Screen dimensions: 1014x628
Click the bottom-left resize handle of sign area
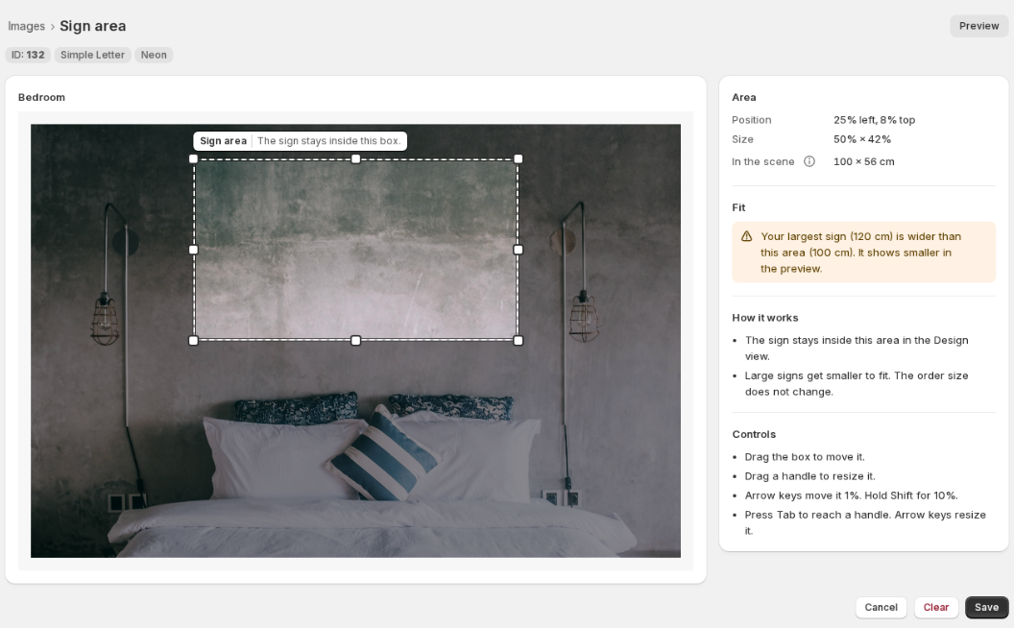click(193, 341)
